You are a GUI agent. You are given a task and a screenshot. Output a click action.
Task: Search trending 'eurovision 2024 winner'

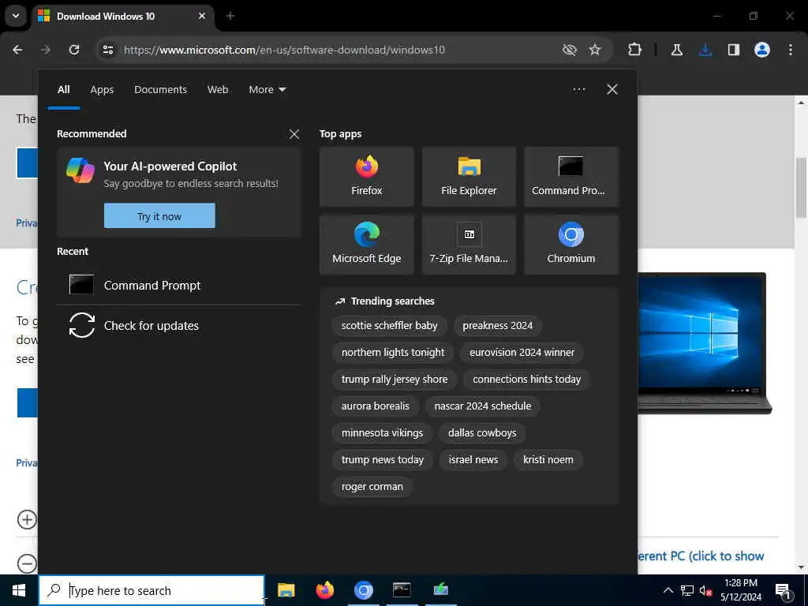coord(522,353)
